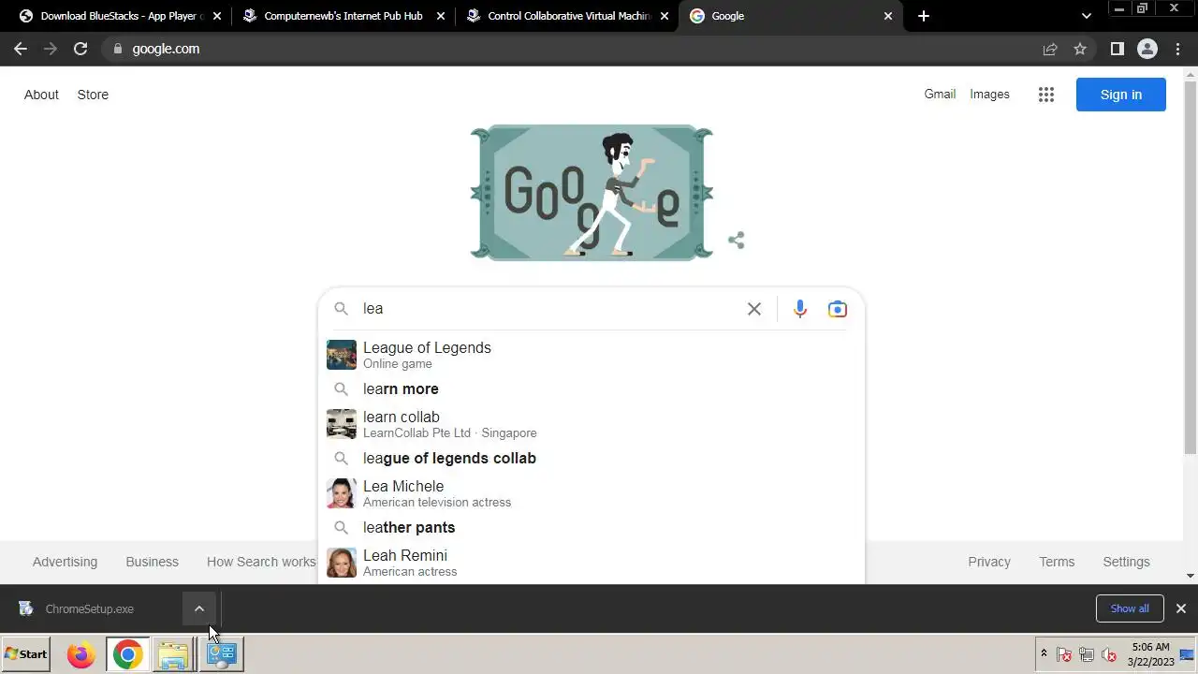The image size is (1198, 674).
Task: Open site info via the lock icon
Action: [x=118, y=49]
